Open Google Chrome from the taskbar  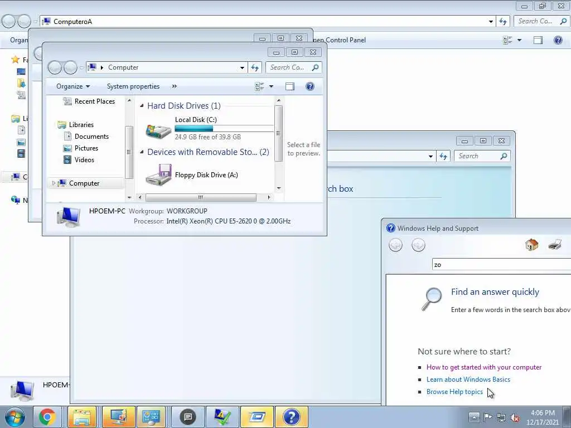tap(47, 417)
